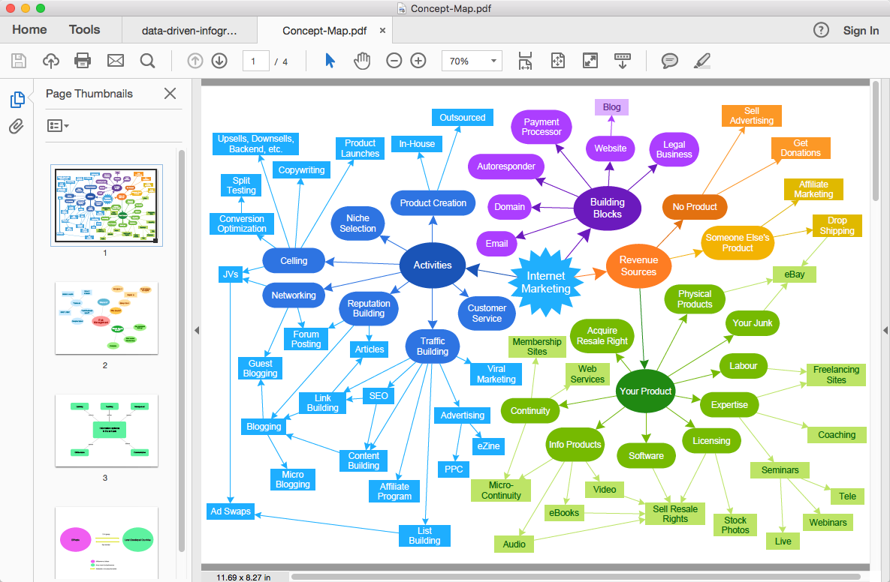
Task: Zoom out with the minus icon
Action: [x=394, y=61]
